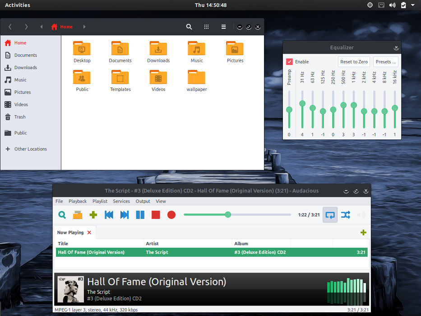Pause playback in Audacious

[140, 215]
